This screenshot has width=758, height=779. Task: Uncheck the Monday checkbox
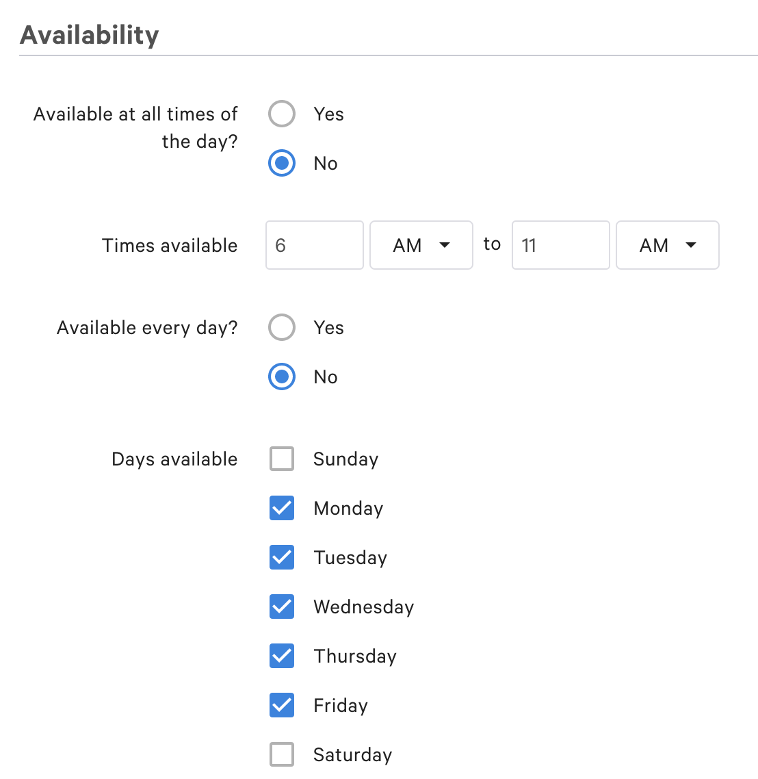coord(282,509)
